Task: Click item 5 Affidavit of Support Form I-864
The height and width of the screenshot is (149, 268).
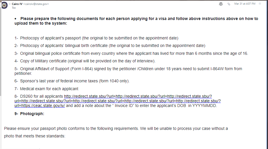Action: pos(128,71)
